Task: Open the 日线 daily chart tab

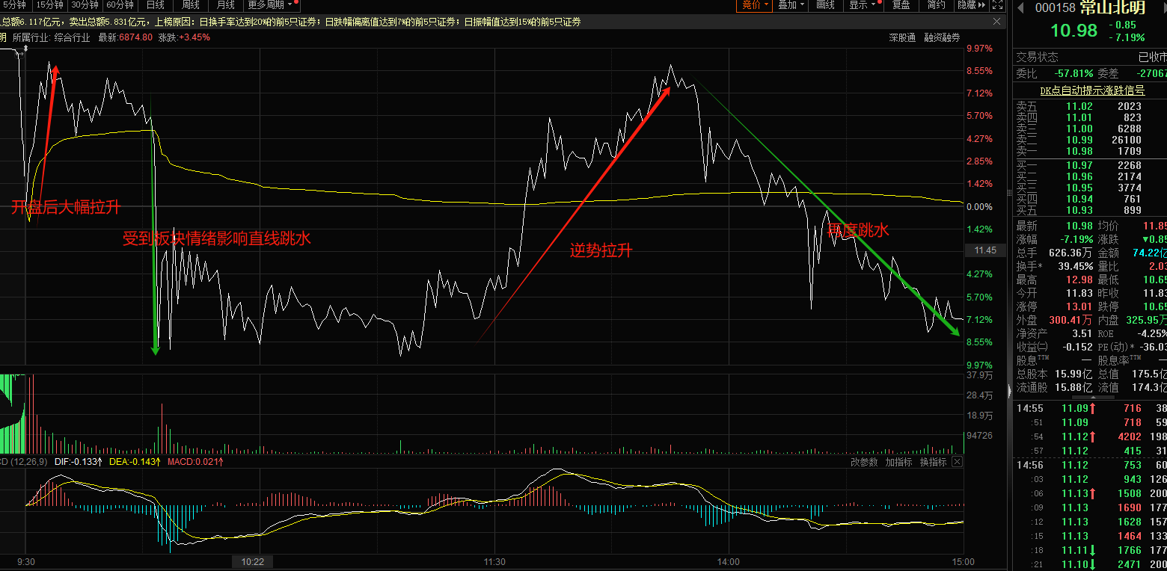Action: 156,4
